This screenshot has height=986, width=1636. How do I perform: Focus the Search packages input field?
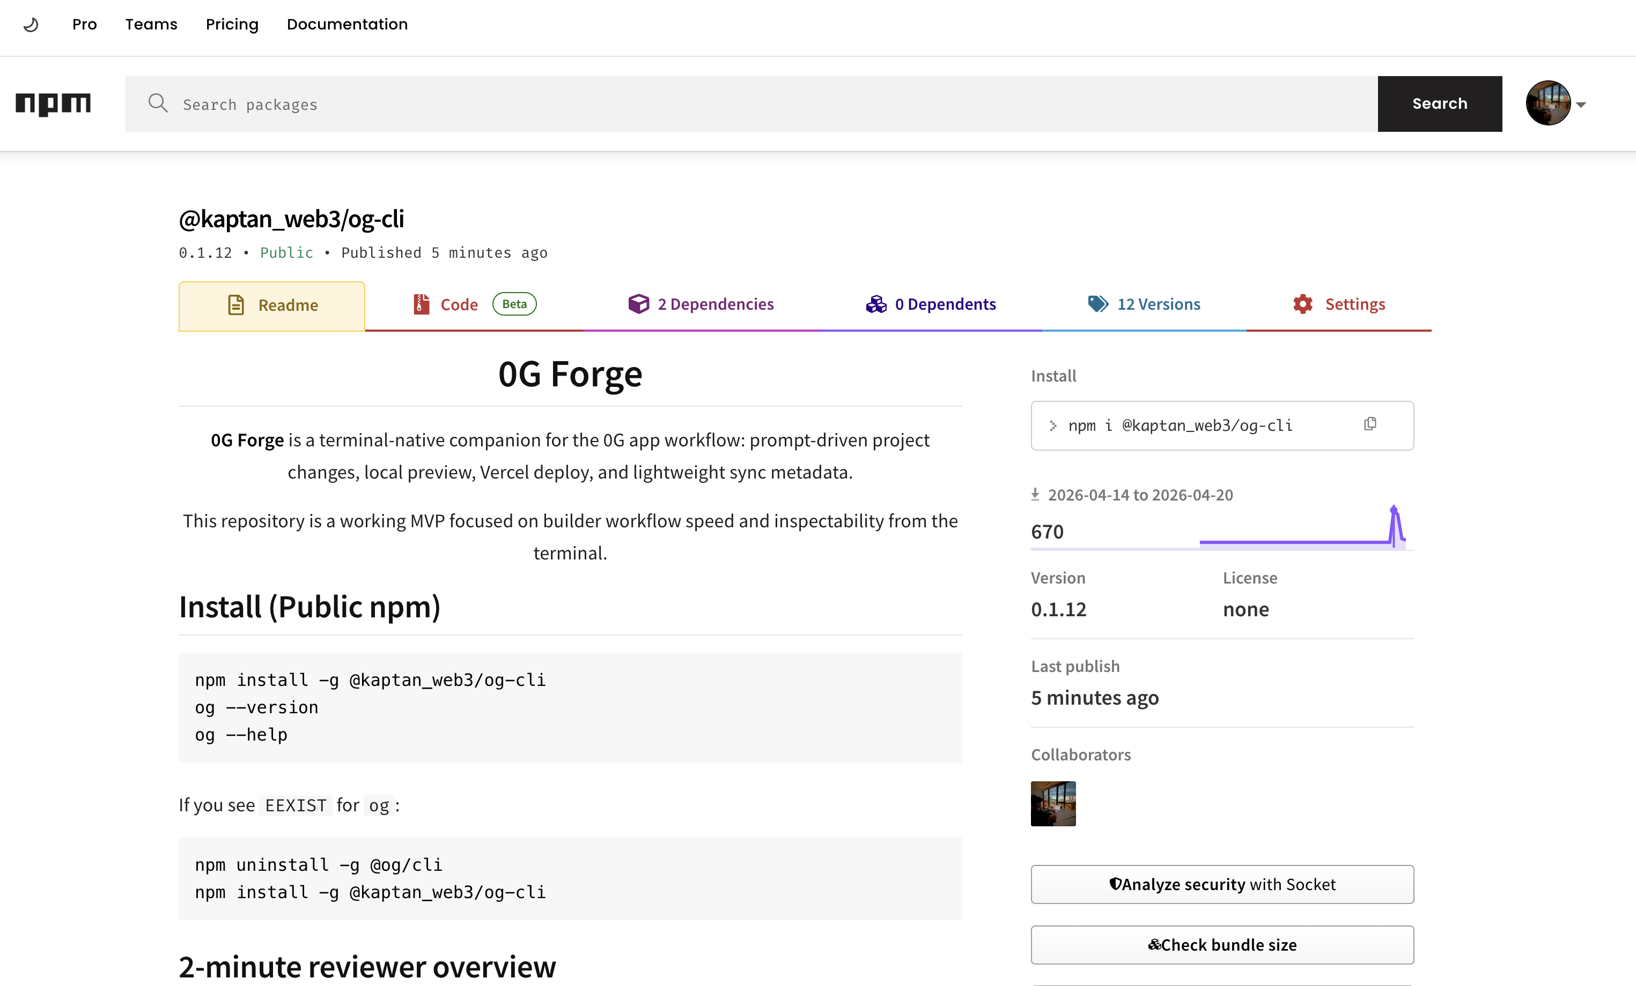(751, 104)
